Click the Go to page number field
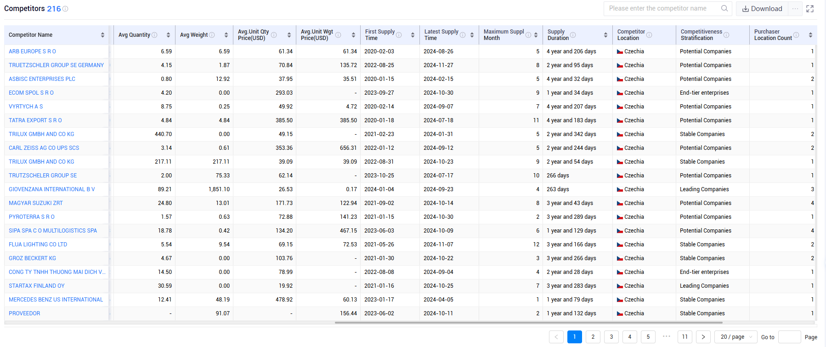The width and height of the screenshot is (826, 347). tap(790, 337)
